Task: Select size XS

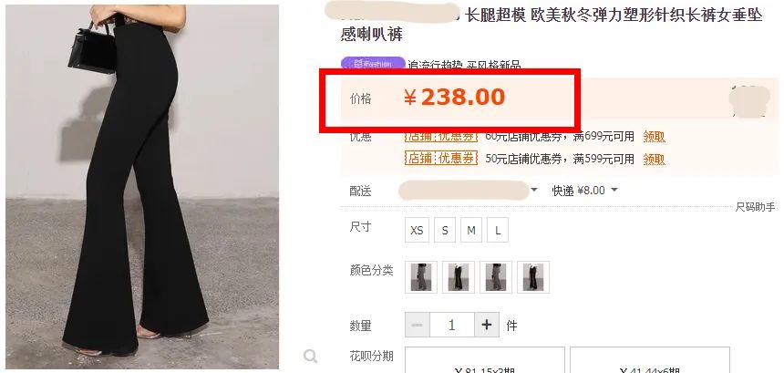Action: tap(417, 231)
